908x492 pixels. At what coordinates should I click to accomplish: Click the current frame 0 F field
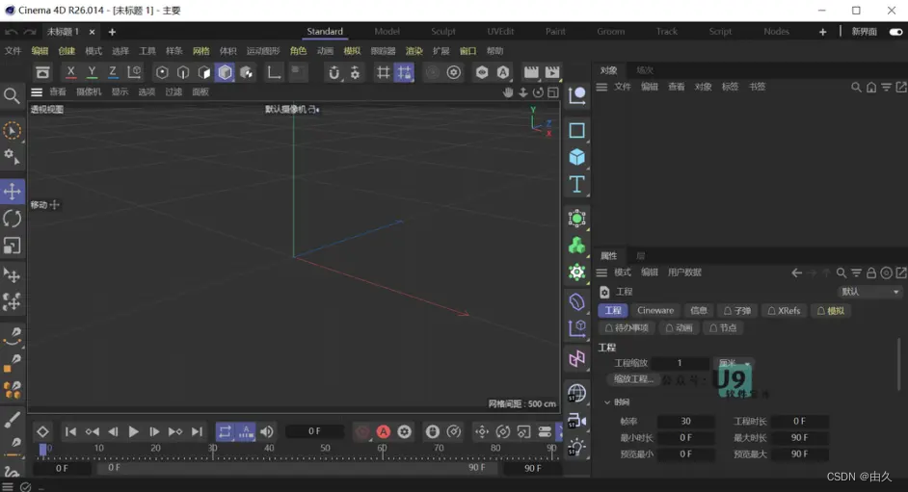tap(314, 431)
